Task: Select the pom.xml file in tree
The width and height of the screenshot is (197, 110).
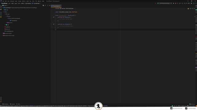Action: 7,29
